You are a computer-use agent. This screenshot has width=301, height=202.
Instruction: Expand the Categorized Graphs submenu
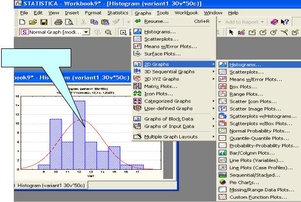[214, 101]
